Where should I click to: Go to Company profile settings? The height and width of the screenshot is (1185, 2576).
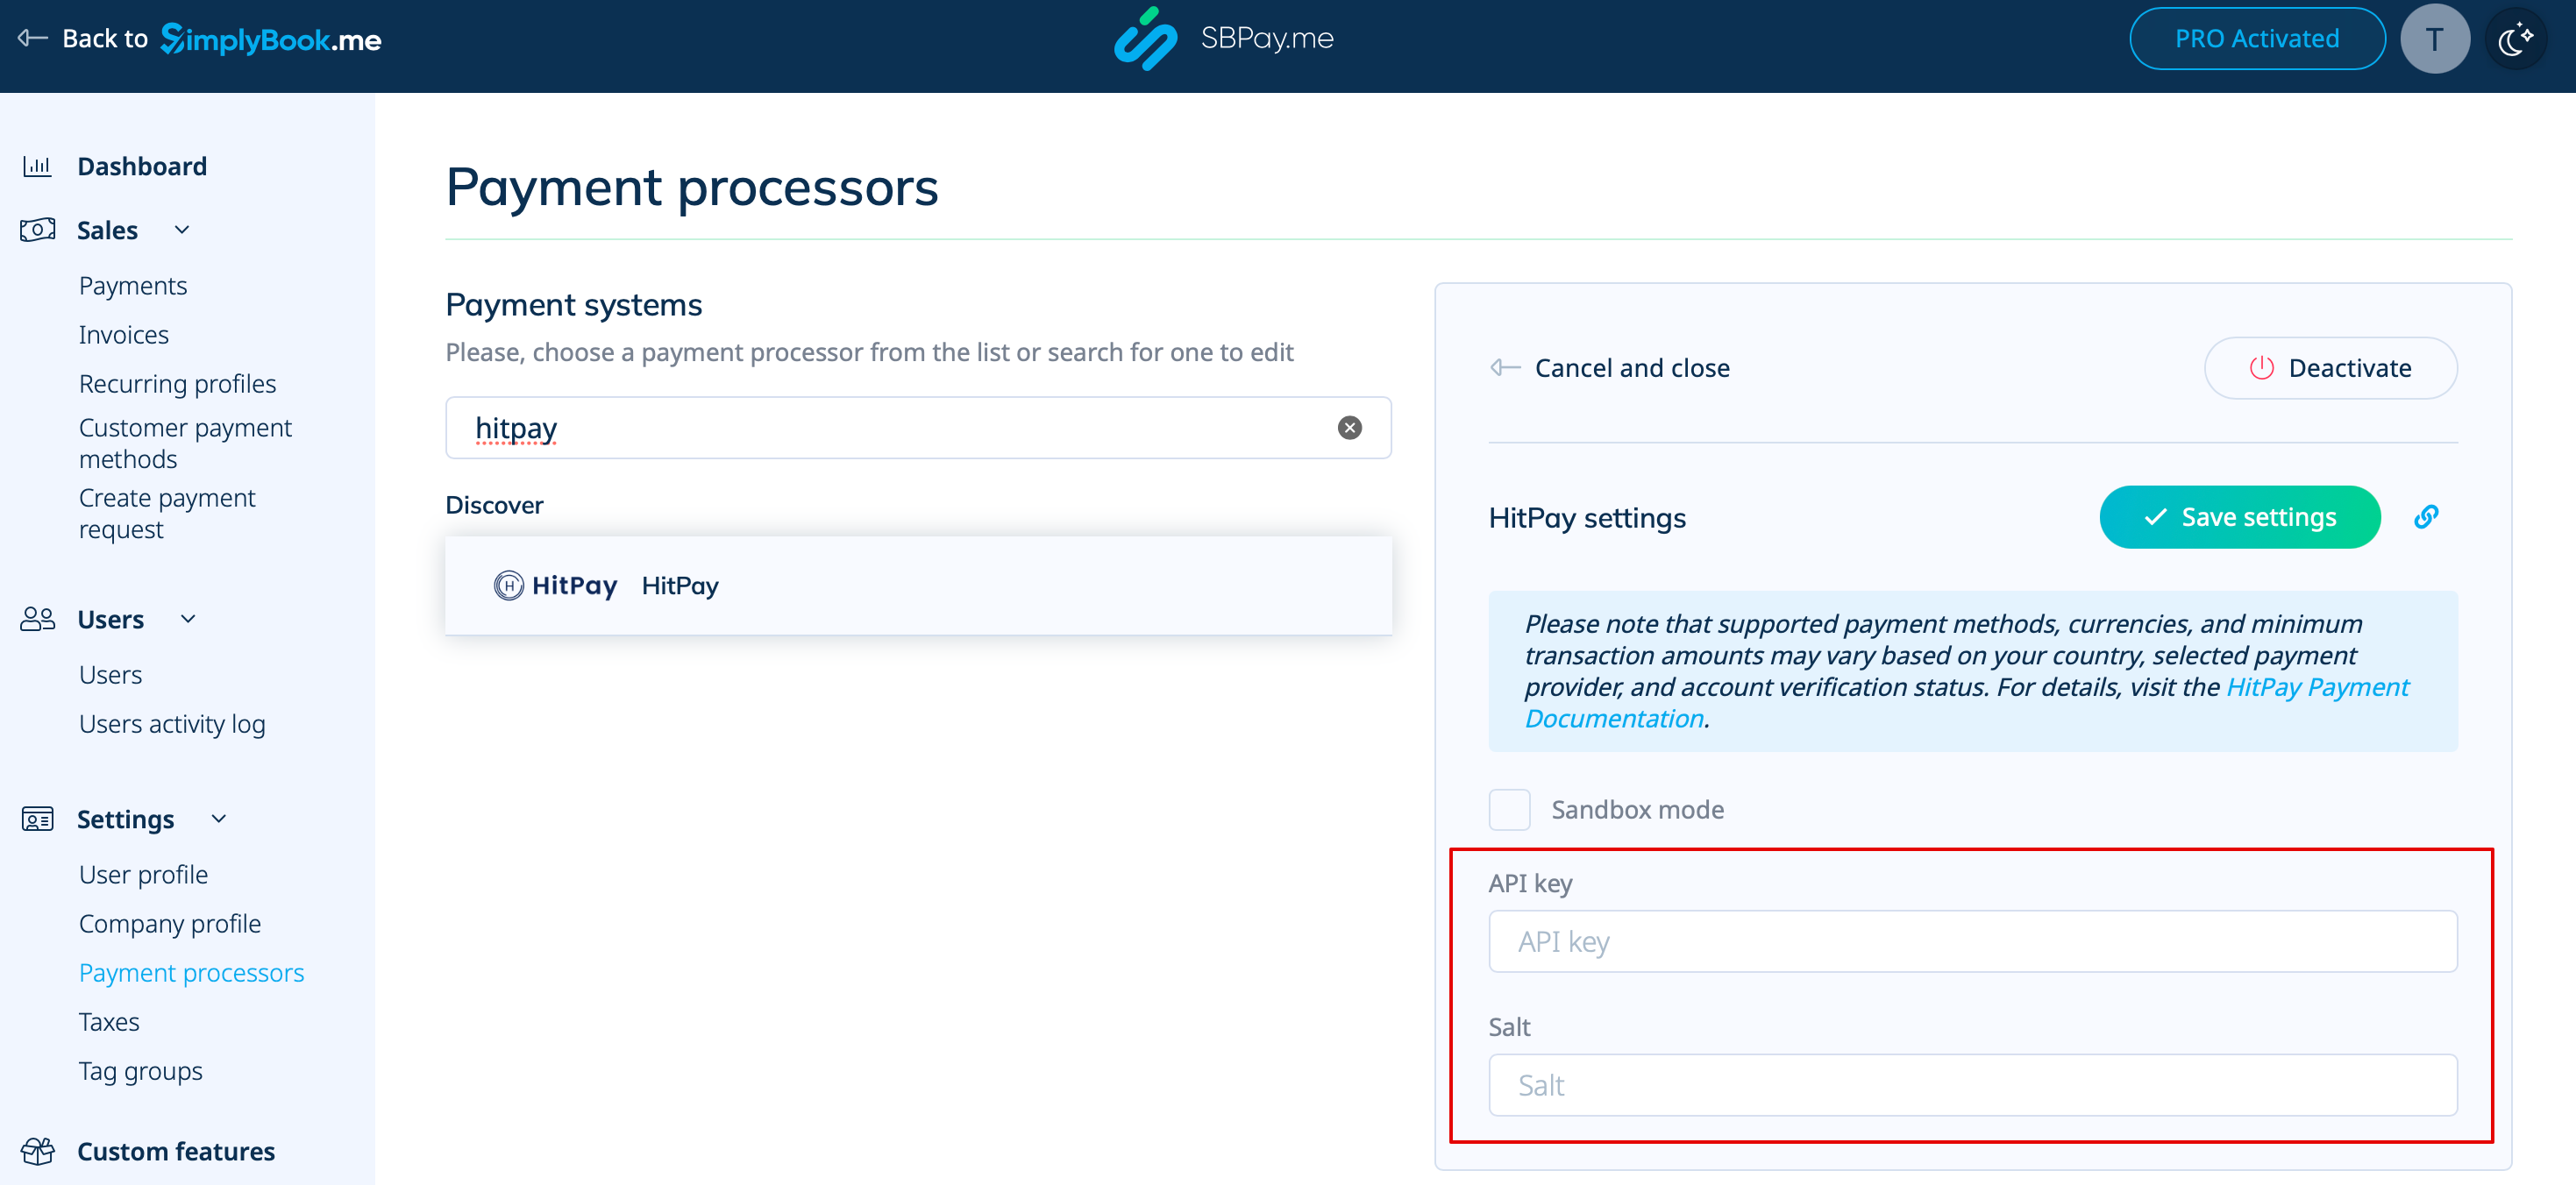click(x=169, y=923)
